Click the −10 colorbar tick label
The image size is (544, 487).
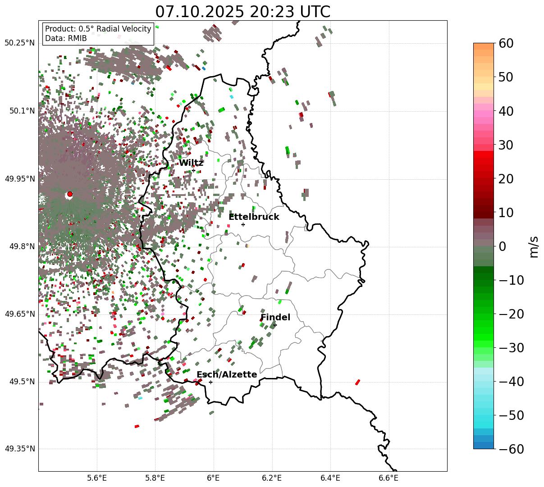pos(512,280)
